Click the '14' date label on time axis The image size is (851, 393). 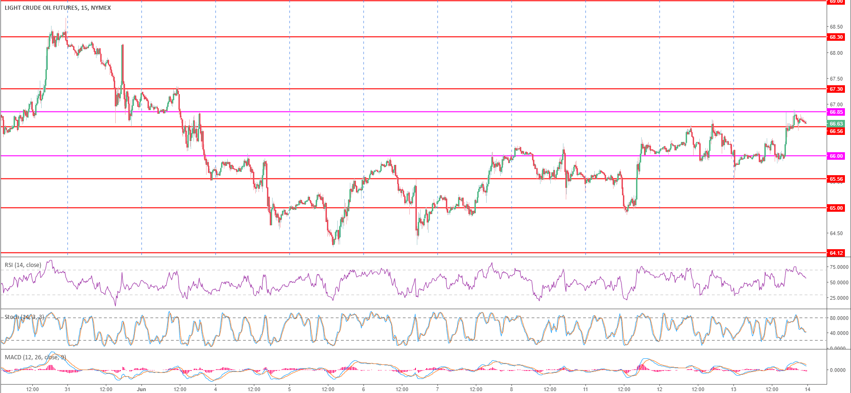pos(807,389)
